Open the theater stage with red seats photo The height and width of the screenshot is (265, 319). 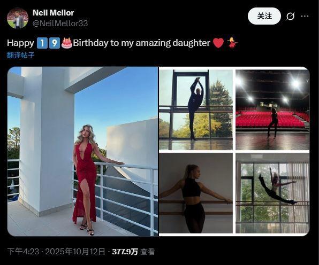point(272,110)
